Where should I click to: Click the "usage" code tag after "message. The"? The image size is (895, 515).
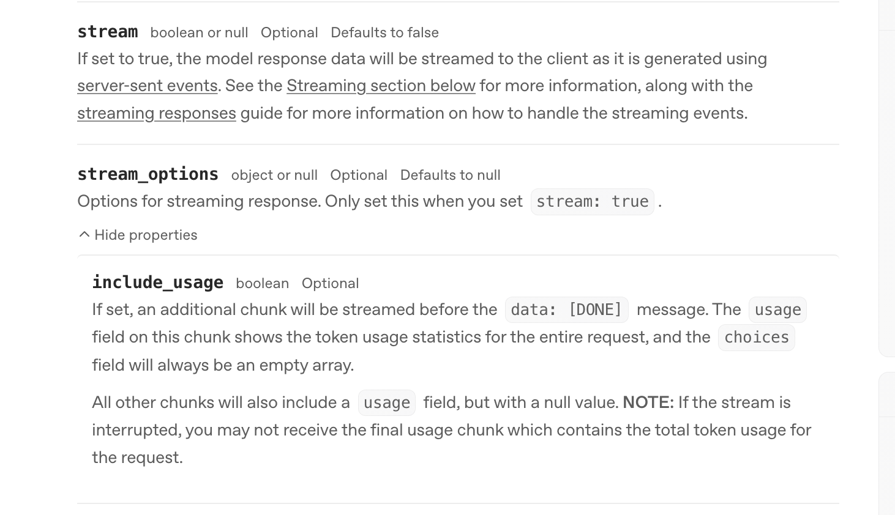777,310
